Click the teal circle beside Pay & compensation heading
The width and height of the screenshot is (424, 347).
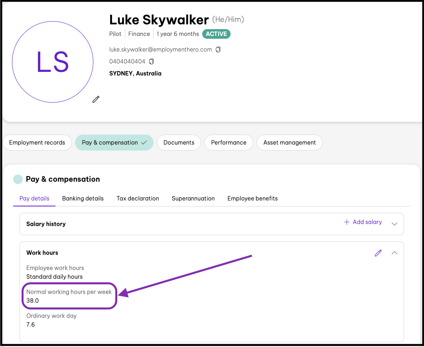18,179
